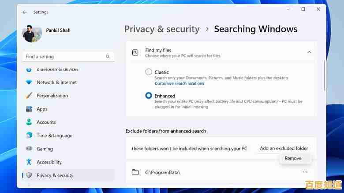The image size is (344, 193).
Task: Click the Time & language globe icon
Action: click(x=29, y=136)
